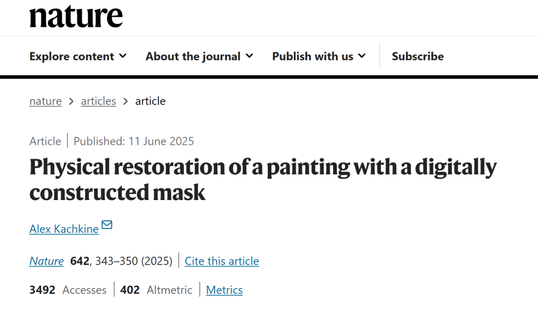
Task: Click the breadcrumb arrow after articles
Action: pyautogui.click(x=126, y=102)
